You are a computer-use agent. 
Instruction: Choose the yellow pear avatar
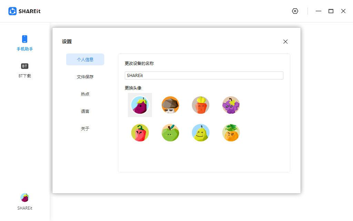pyautogui.click(x=201, y=133)
